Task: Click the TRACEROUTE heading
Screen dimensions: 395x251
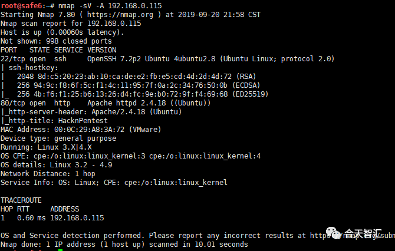Action: (21, 200)
